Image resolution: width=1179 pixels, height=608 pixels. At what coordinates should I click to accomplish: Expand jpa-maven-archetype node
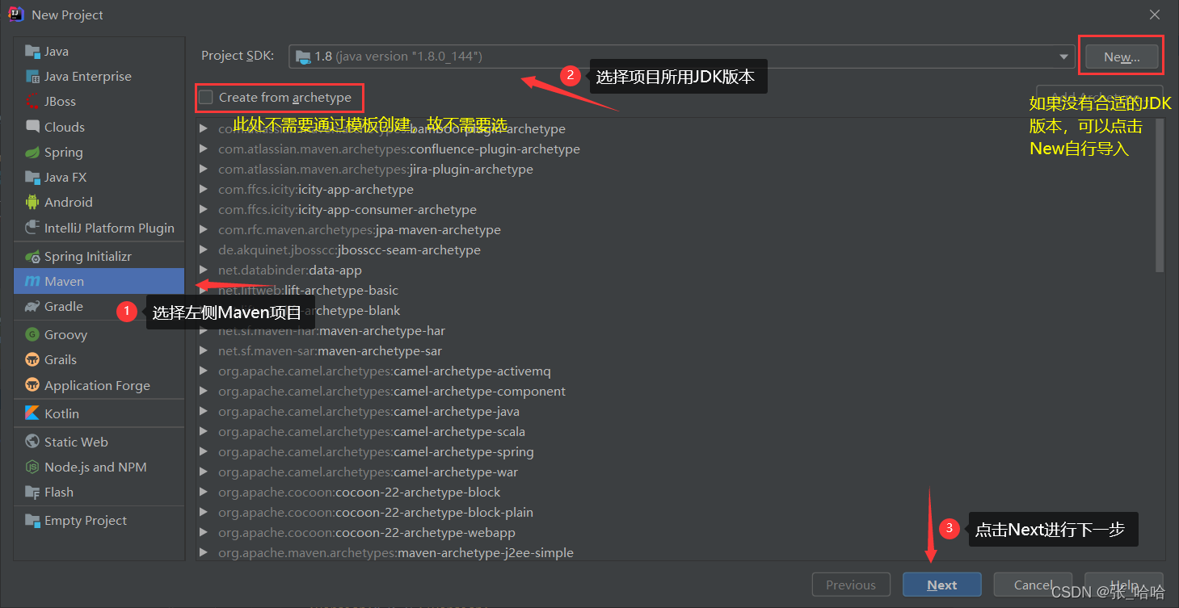(203, 230)
